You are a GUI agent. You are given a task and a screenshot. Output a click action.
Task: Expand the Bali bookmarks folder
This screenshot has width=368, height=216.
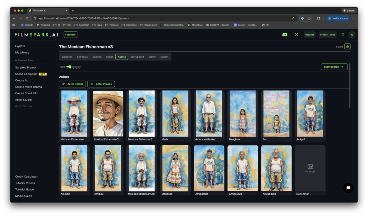[67, 25]
